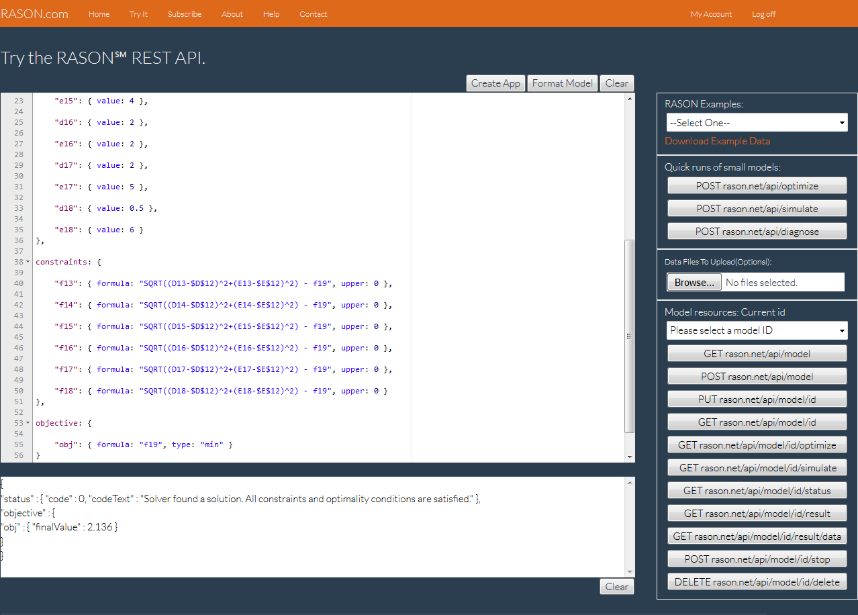Go to the Subscribe page

pyautogui.click(x=185, y=14)
